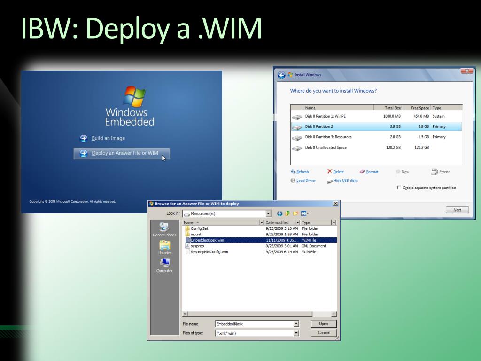Select Disk 0 Unallocated Space row
This screenshot has height=361, width=481.
[376, 147]
